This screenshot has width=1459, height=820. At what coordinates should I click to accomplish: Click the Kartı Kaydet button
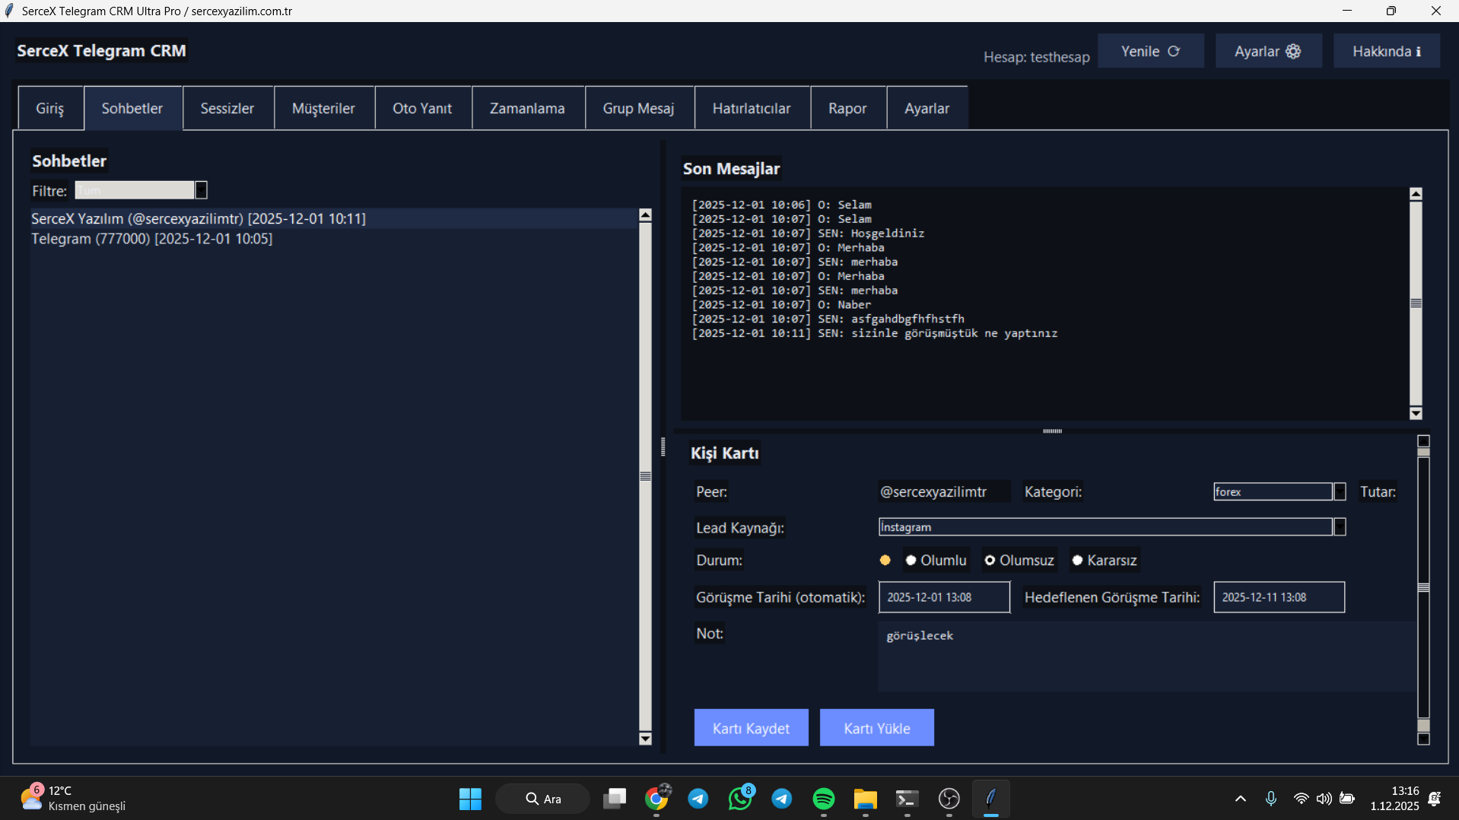pyautogui.click(x=751, y=728)
